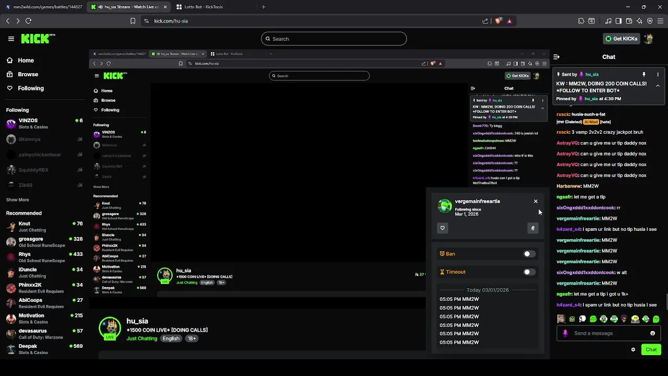Screen dimensions: 668x376
Task: Open devasaurus recommended channel
Action: 44,334
